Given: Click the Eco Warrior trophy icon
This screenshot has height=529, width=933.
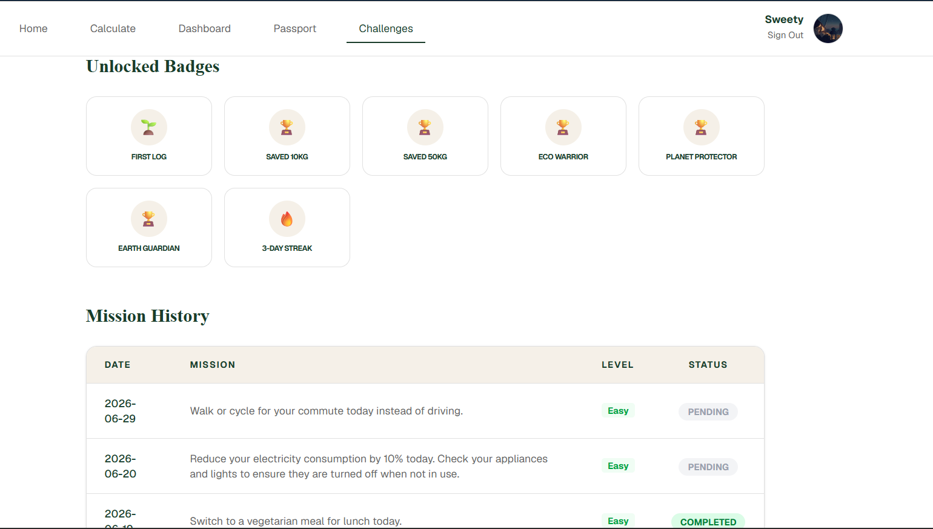Looking at the screenshot, I should point(563,127).
